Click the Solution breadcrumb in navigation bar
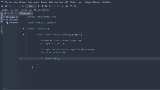The width and height of the screenshot is (160, 90). pos(5,10)
